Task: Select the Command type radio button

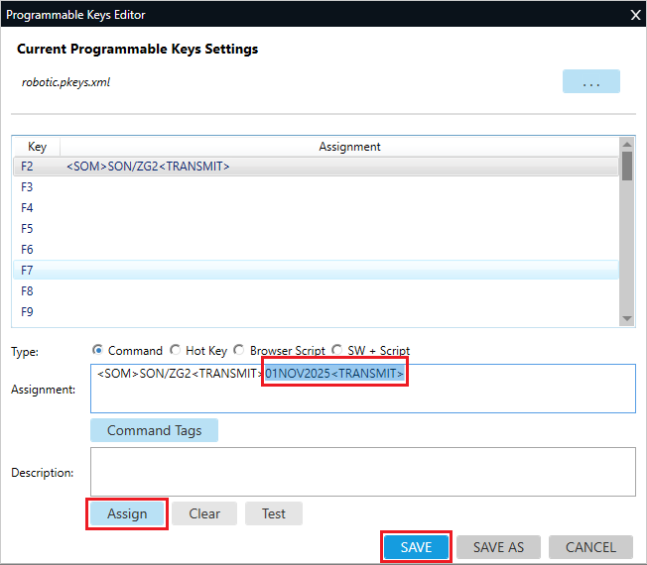Action: point(97,350)
